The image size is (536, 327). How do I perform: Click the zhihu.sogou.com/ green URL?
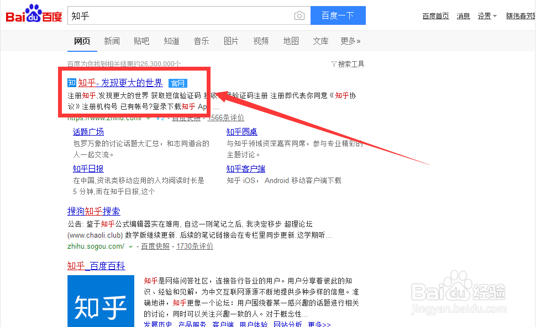(x=96, y=246)
